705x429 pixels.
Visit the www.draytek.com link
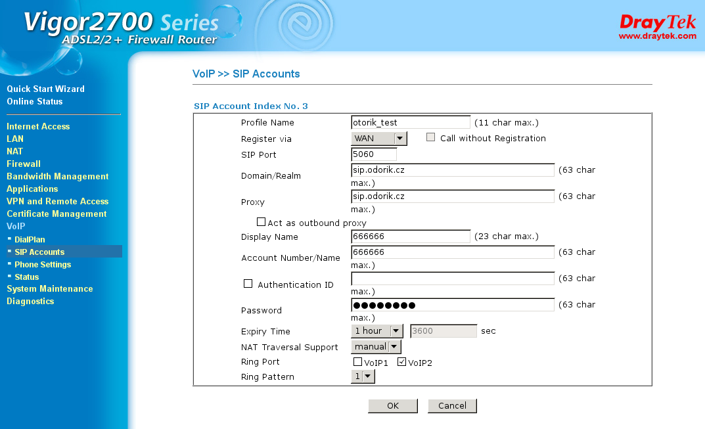click(657, 36)
